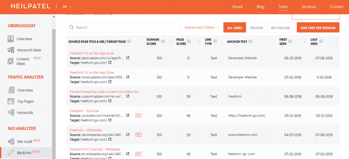
Task: Open apps.apple.com source external link icon
Action: (x=128, y=58)
